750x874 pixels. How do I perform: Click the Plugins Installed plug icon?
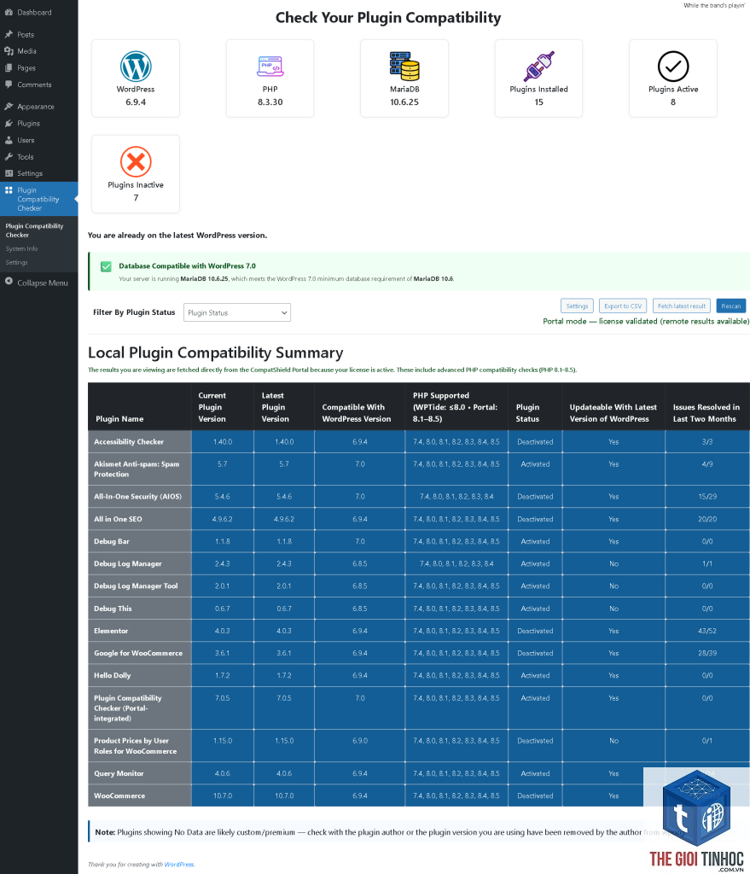[x=538, y=67]
